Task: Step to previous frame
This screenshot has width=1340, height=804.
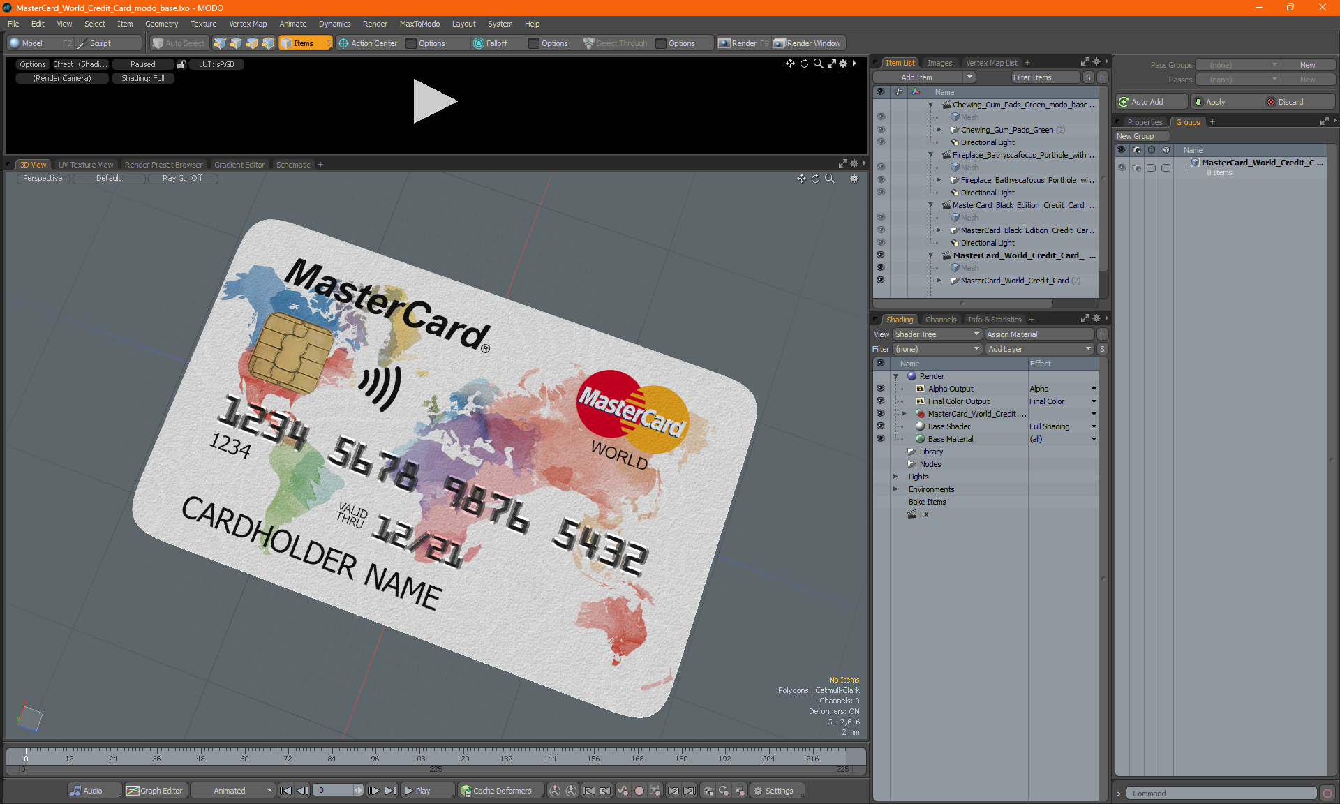Action: coord(302,791)
